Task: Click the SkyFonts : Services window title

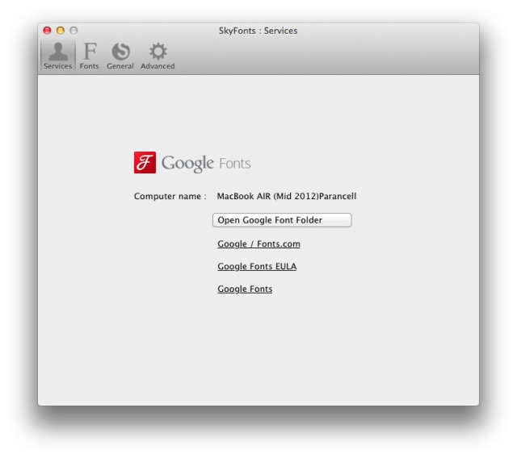Action: pyautogui.click(x=258, y=31)
